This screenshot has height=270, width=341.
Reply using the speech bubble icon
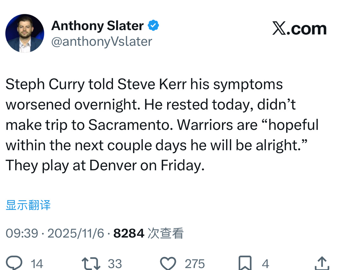pos(14,263)
